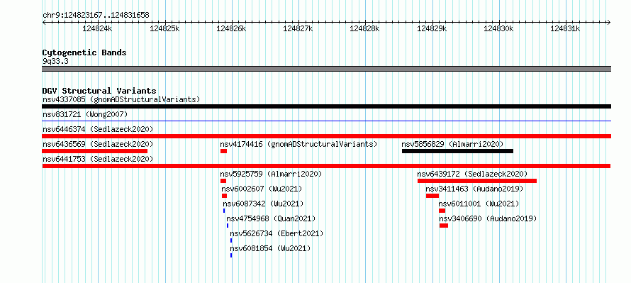
Task: Click the 124830k ruler tick label
Action: pos(498,28)
